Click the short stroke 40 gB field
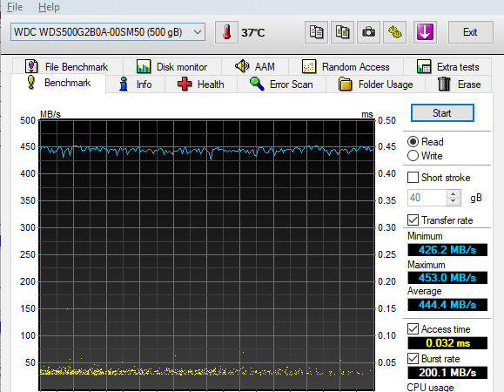The image size is (504, 392). (427, 198)
